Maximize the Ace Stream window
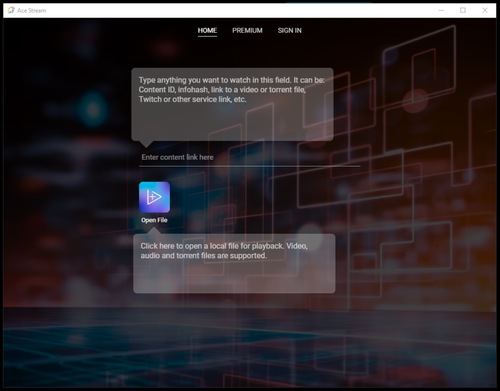The height and width of the screenshot is (391, 500). (x=463, y=10)
